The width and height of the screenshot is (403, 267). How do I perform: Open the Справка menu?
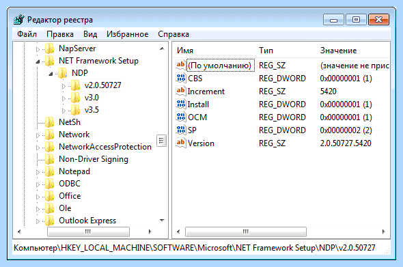[x=173, y=34]
